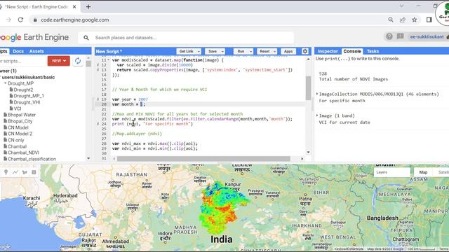The width and height of the screenshot is (449, 252).
Task: Refresh the scripts list
Action: pos(78,61)
